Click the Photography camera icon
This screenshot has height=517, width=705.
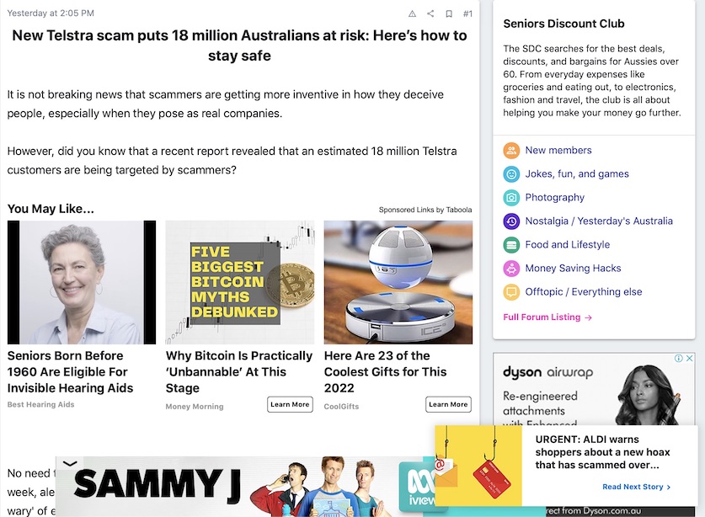[511, 197]
